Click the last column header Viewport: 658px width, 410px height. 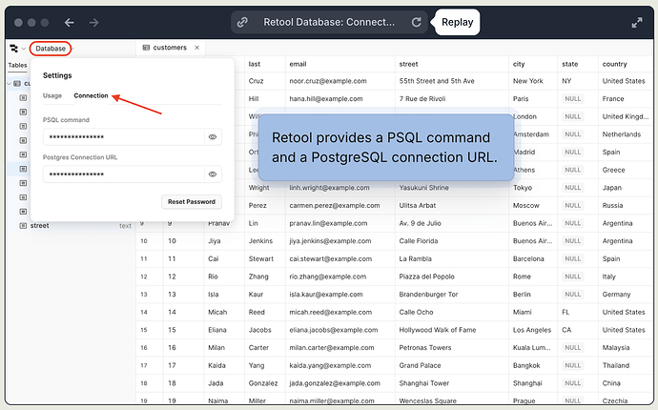[x=255, y=64]
